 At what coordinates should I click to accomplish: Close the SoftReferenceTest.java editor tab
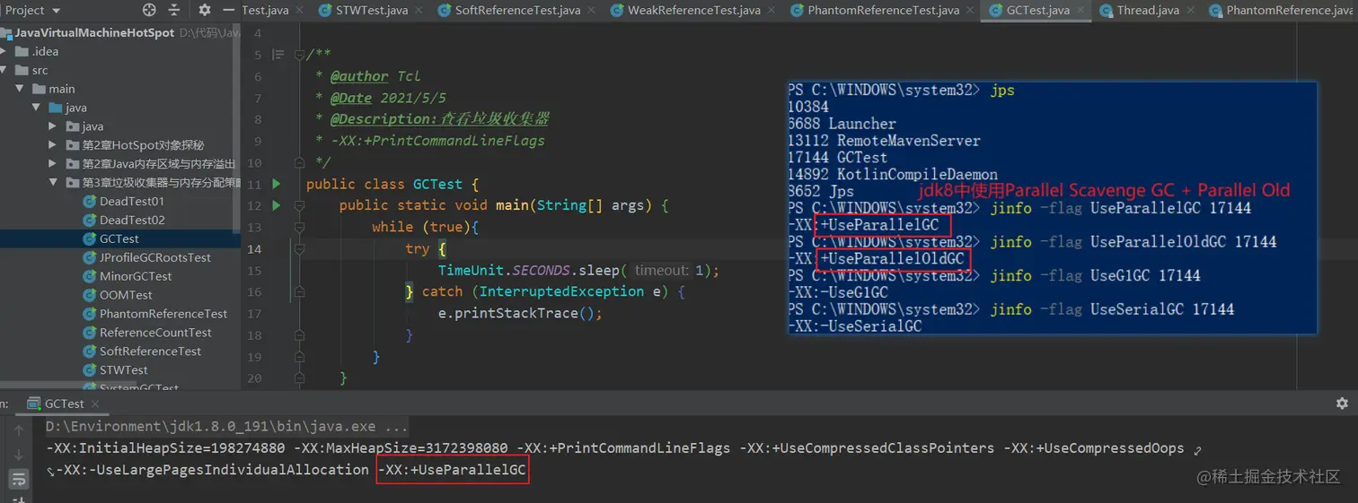coord(592,11)
